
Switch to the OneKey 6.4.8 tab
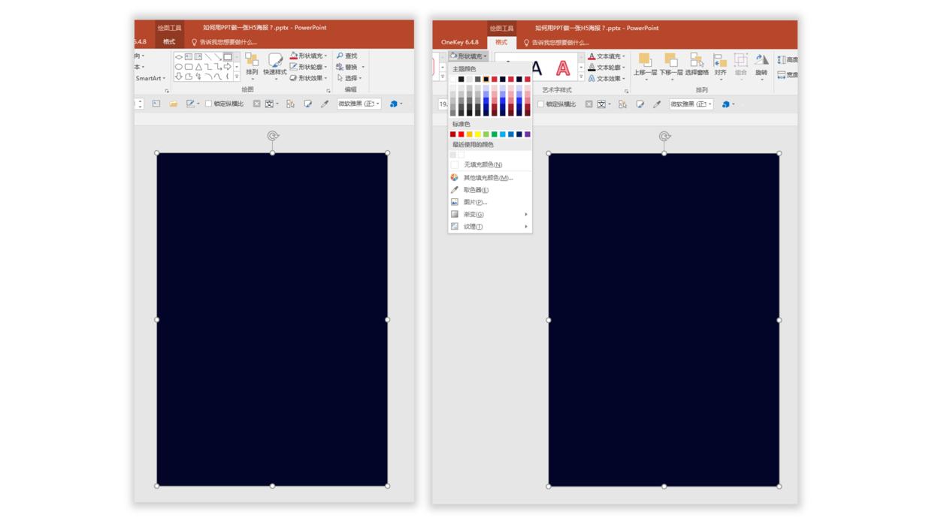pos(459,42)
